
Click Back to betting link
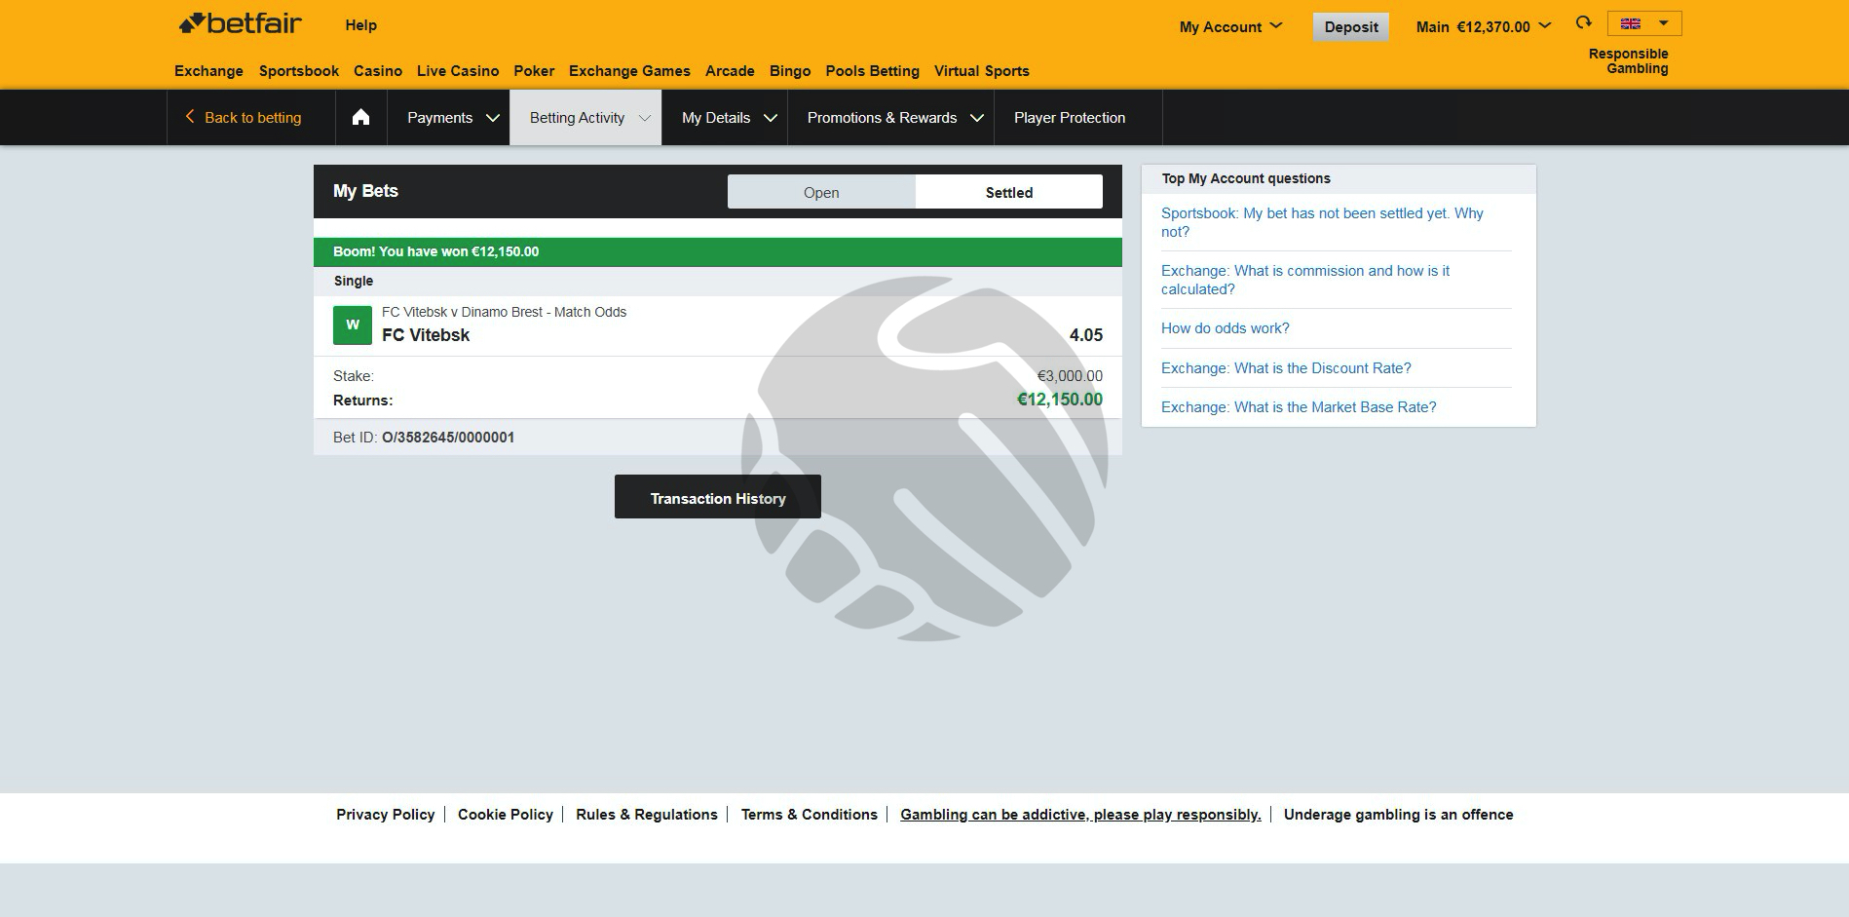(x=253, y=118)
